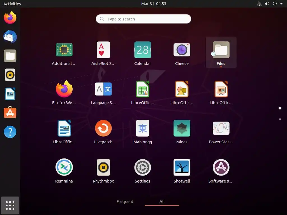
Task: Open LibreOffice Writer in app grid
Action: [x=64, y=128]
